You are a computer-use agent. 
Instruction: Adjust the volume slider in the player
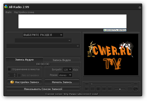point(120,89)
